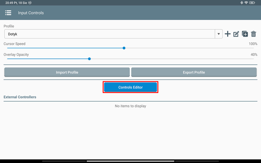
Task: Click the Overlay Opacity slider handle
Action: 89,59
